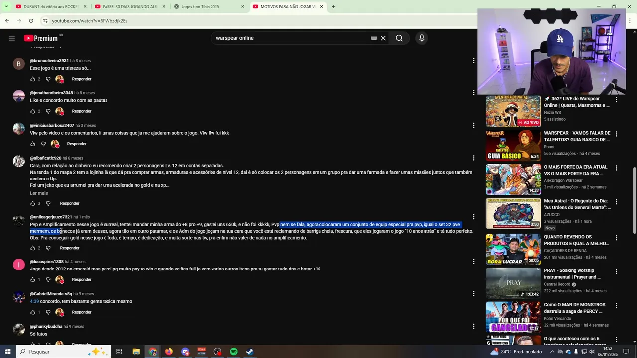Image resolution: width=637 pixels, height=358 pixels.
Task: Open Spotify from the taskbar
Action: [234, 352]
